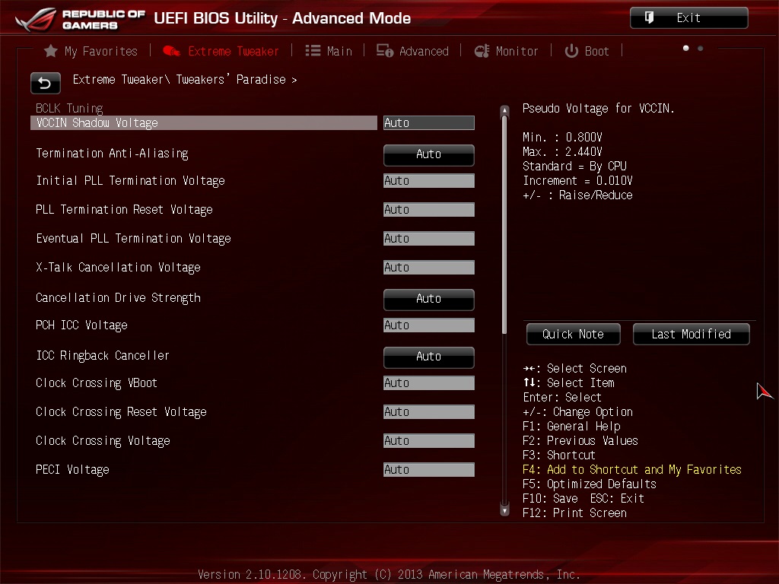The height and width of the screenshot is (584, 779).
Task: Click the Exit door icon
Action: pos(649,18)
